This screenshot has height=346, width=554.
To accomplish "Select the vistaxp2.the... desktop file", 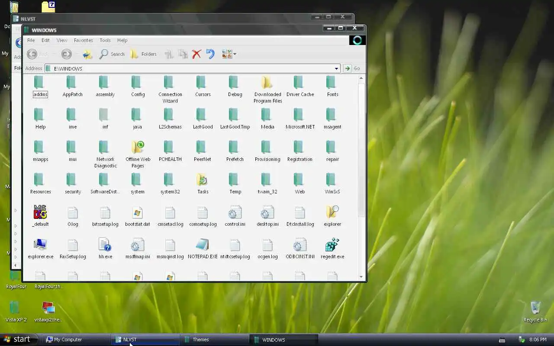I will click(x=48, y=311).
